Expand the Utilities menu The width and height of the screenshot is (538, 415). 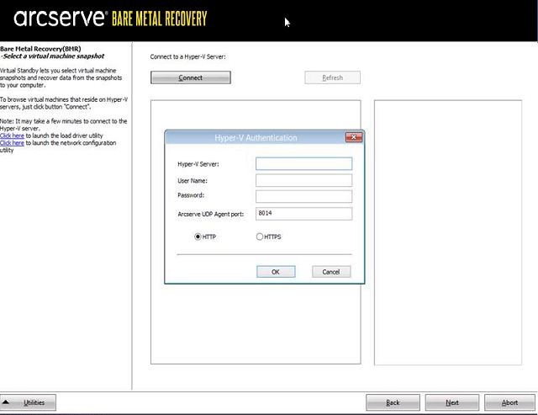coord(28,402)
